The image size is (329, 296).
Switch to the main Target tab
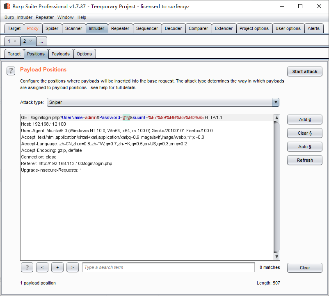(x=14, y=28)
